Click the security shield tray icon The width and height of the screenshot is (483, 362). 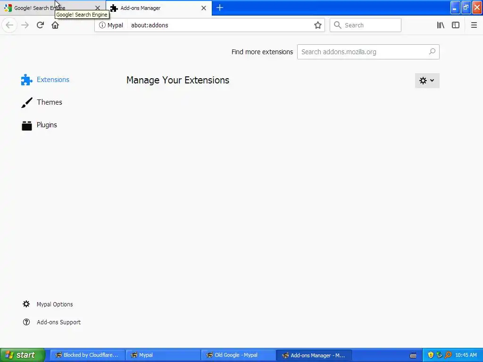(431, 355)
